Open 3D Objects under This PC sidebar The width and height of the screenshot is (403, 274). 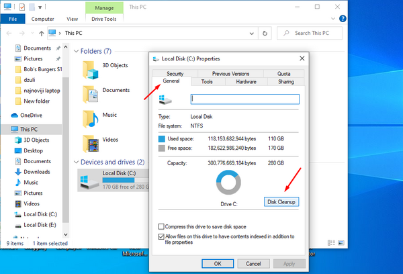32,140
